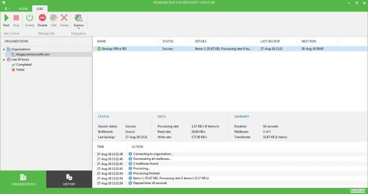
Task: Click the success icon of Backup Office 365
Action: [x=99, y=49]
